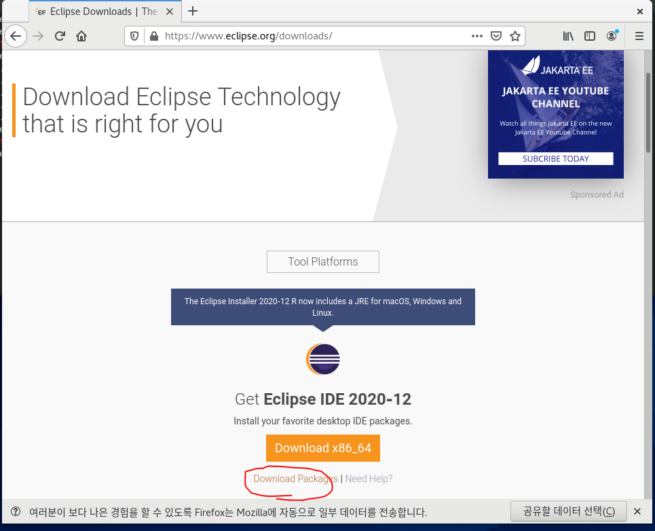Click the Forward navigation arrow
Screen dimensions: 655x531
38,37
